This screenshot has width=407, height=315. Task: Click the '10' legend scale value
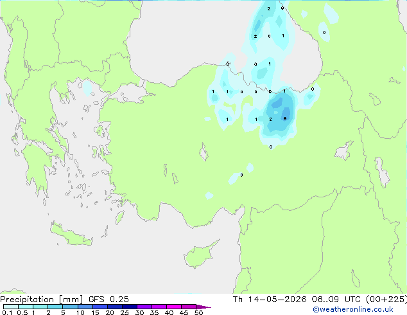pos(80,312)
